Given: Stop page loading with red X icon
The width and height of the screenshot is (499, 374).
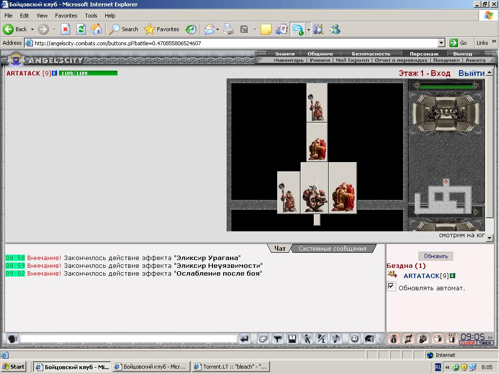Looking at the screenshot, I should tap(66, 29).
